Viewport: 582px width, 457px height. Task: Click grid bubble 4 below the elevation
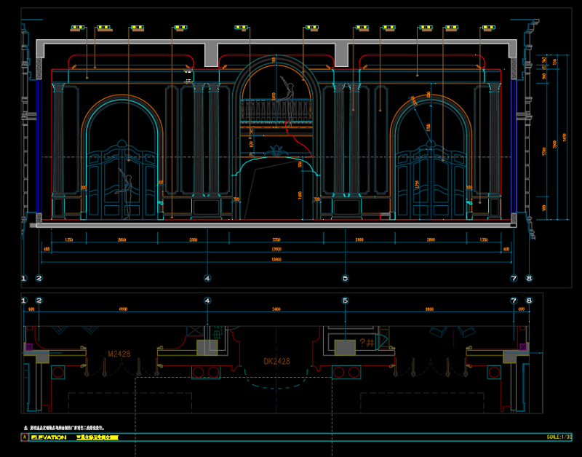point(207,278)
